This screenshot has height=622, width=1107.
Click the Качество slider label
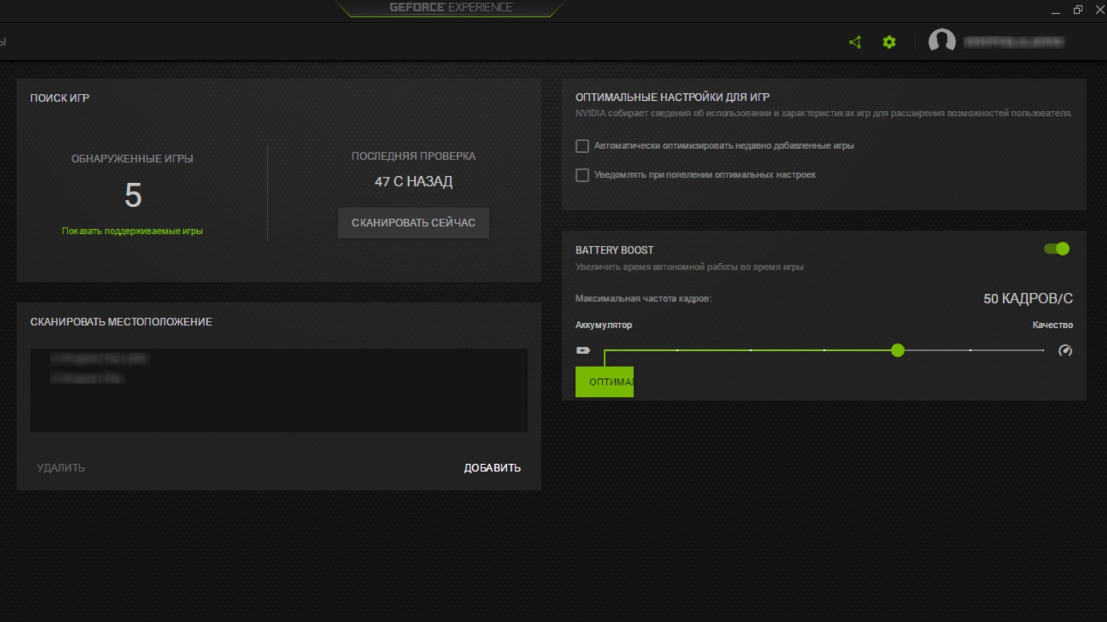click(x=1052, y=325)
